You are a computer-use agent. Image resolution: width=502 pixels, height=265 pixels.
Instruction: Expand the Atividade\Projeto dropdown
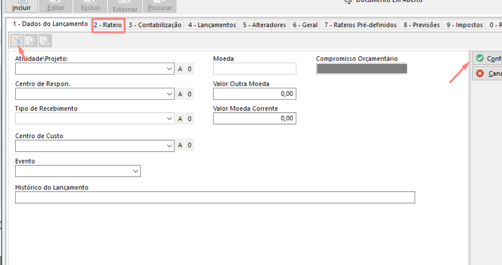(170, 69)
